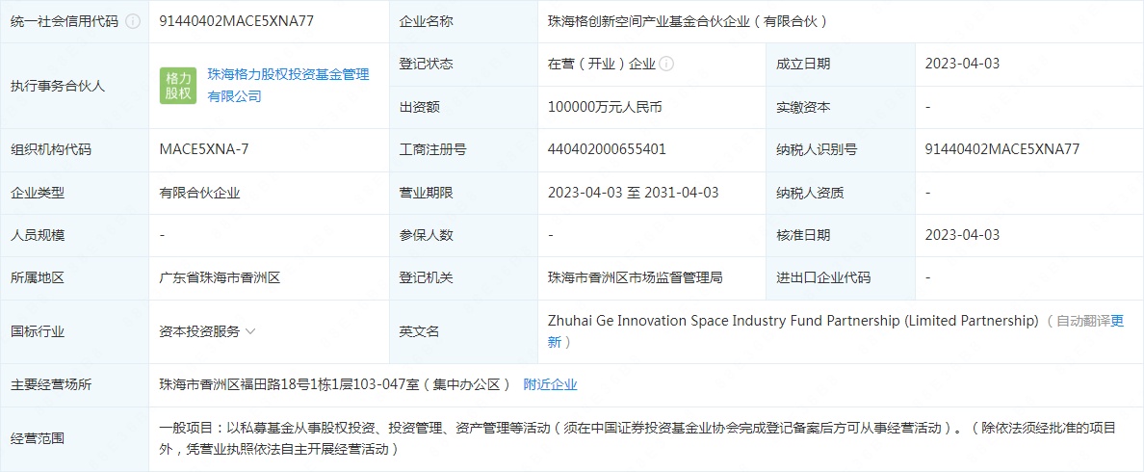Viewport: 1144px width, 472px height.
Task: Click the 出资额 label cell
Action: [x=463, y=107]
